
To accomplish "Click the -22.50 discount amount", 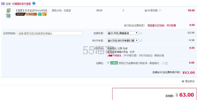I will pos(190,33).
